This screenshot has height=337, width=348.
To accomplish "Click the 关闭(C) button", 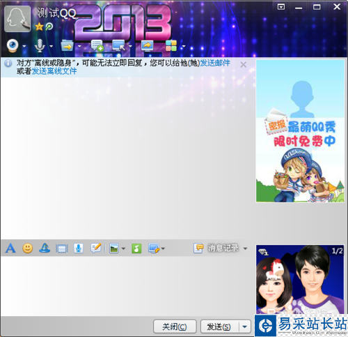I will pyautogui.click(x=175, y=327).
